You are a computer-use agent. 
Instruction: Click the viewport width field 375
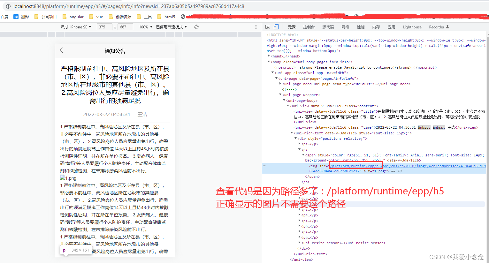pyautogui.click(x=104, y=27)
